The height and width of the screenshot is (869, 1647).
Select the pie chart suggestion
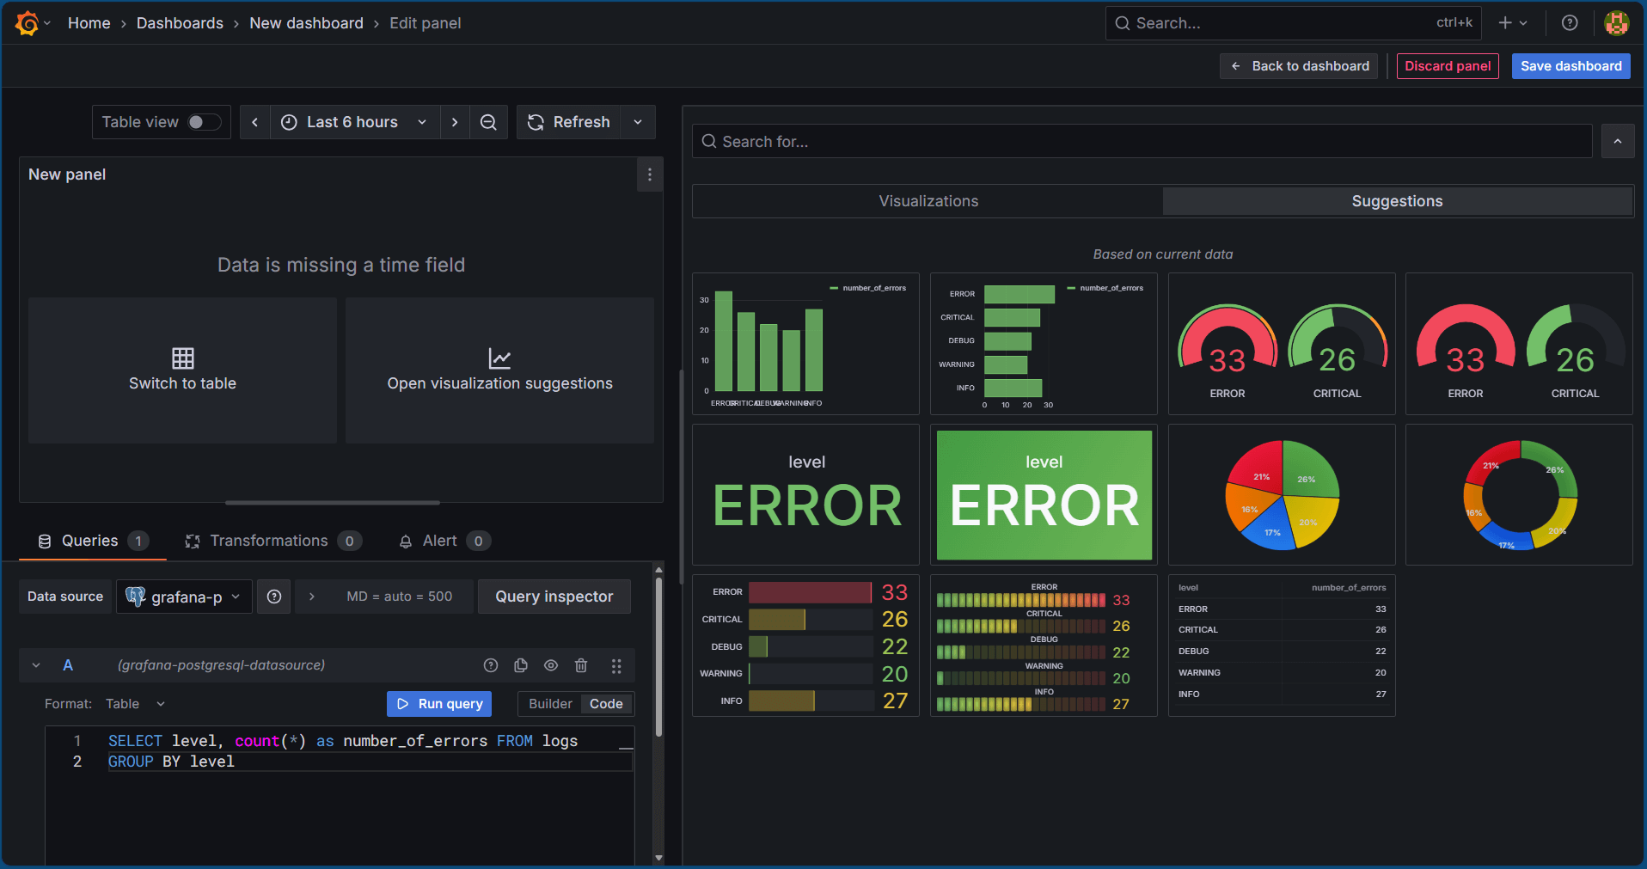pos(1282,495)
